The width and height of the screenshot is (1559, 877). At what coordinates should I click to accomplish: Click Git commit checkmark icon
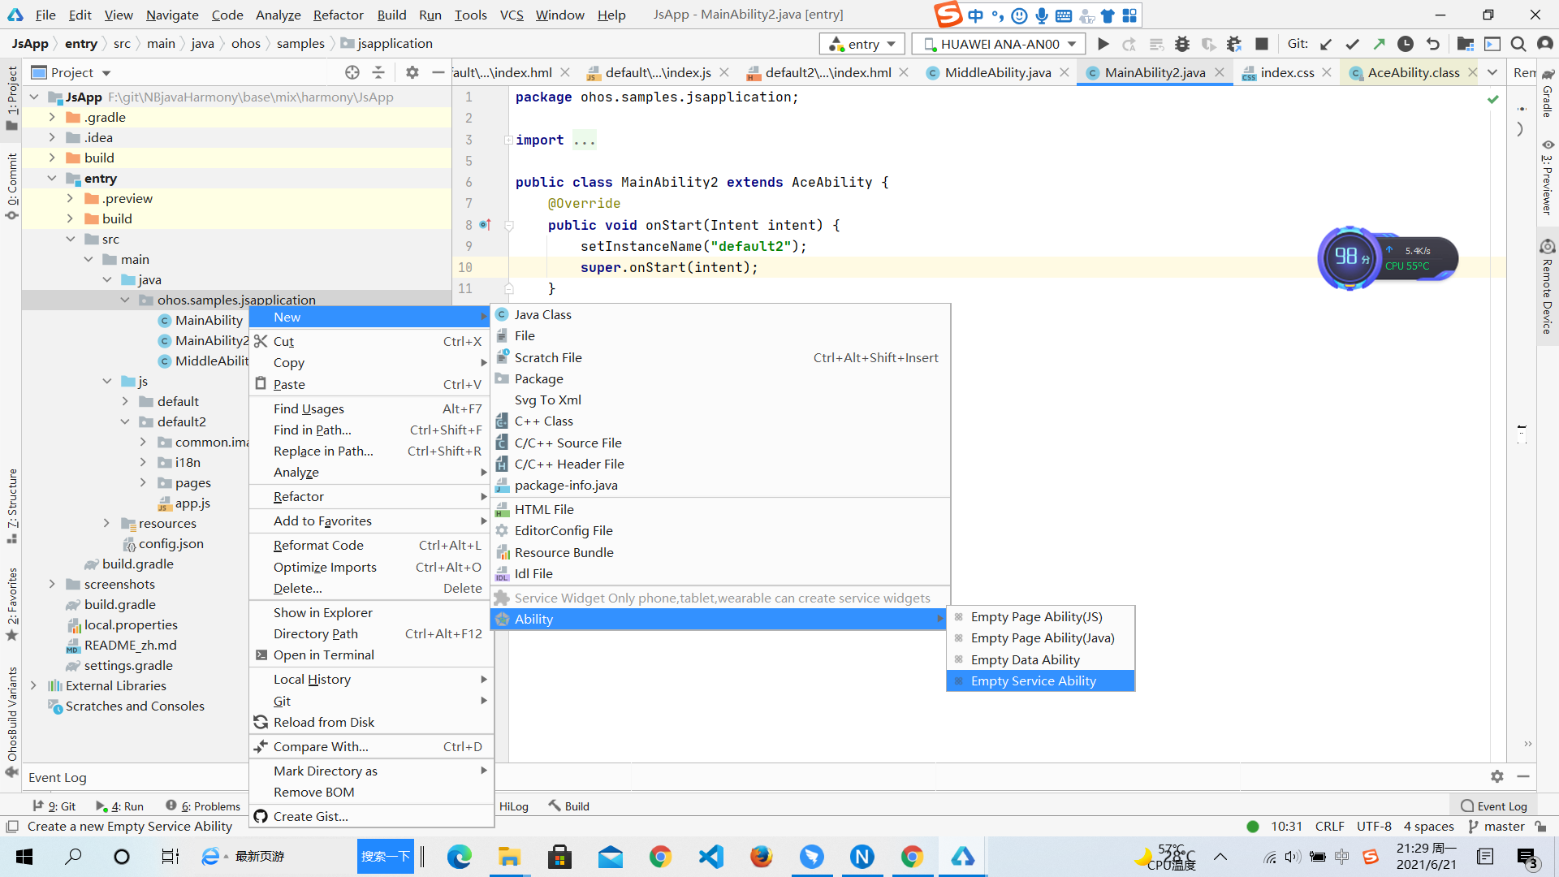pyautogui.click(x=1352, y=44)
